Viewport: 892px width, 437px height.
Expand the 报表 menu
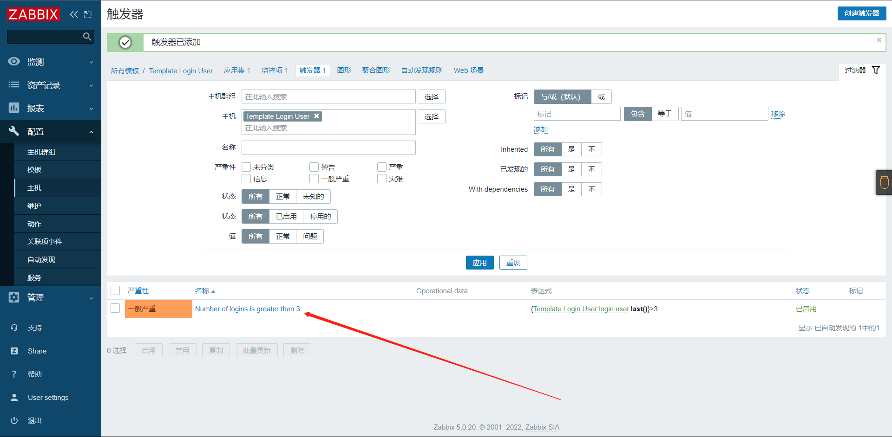[92, 109]
